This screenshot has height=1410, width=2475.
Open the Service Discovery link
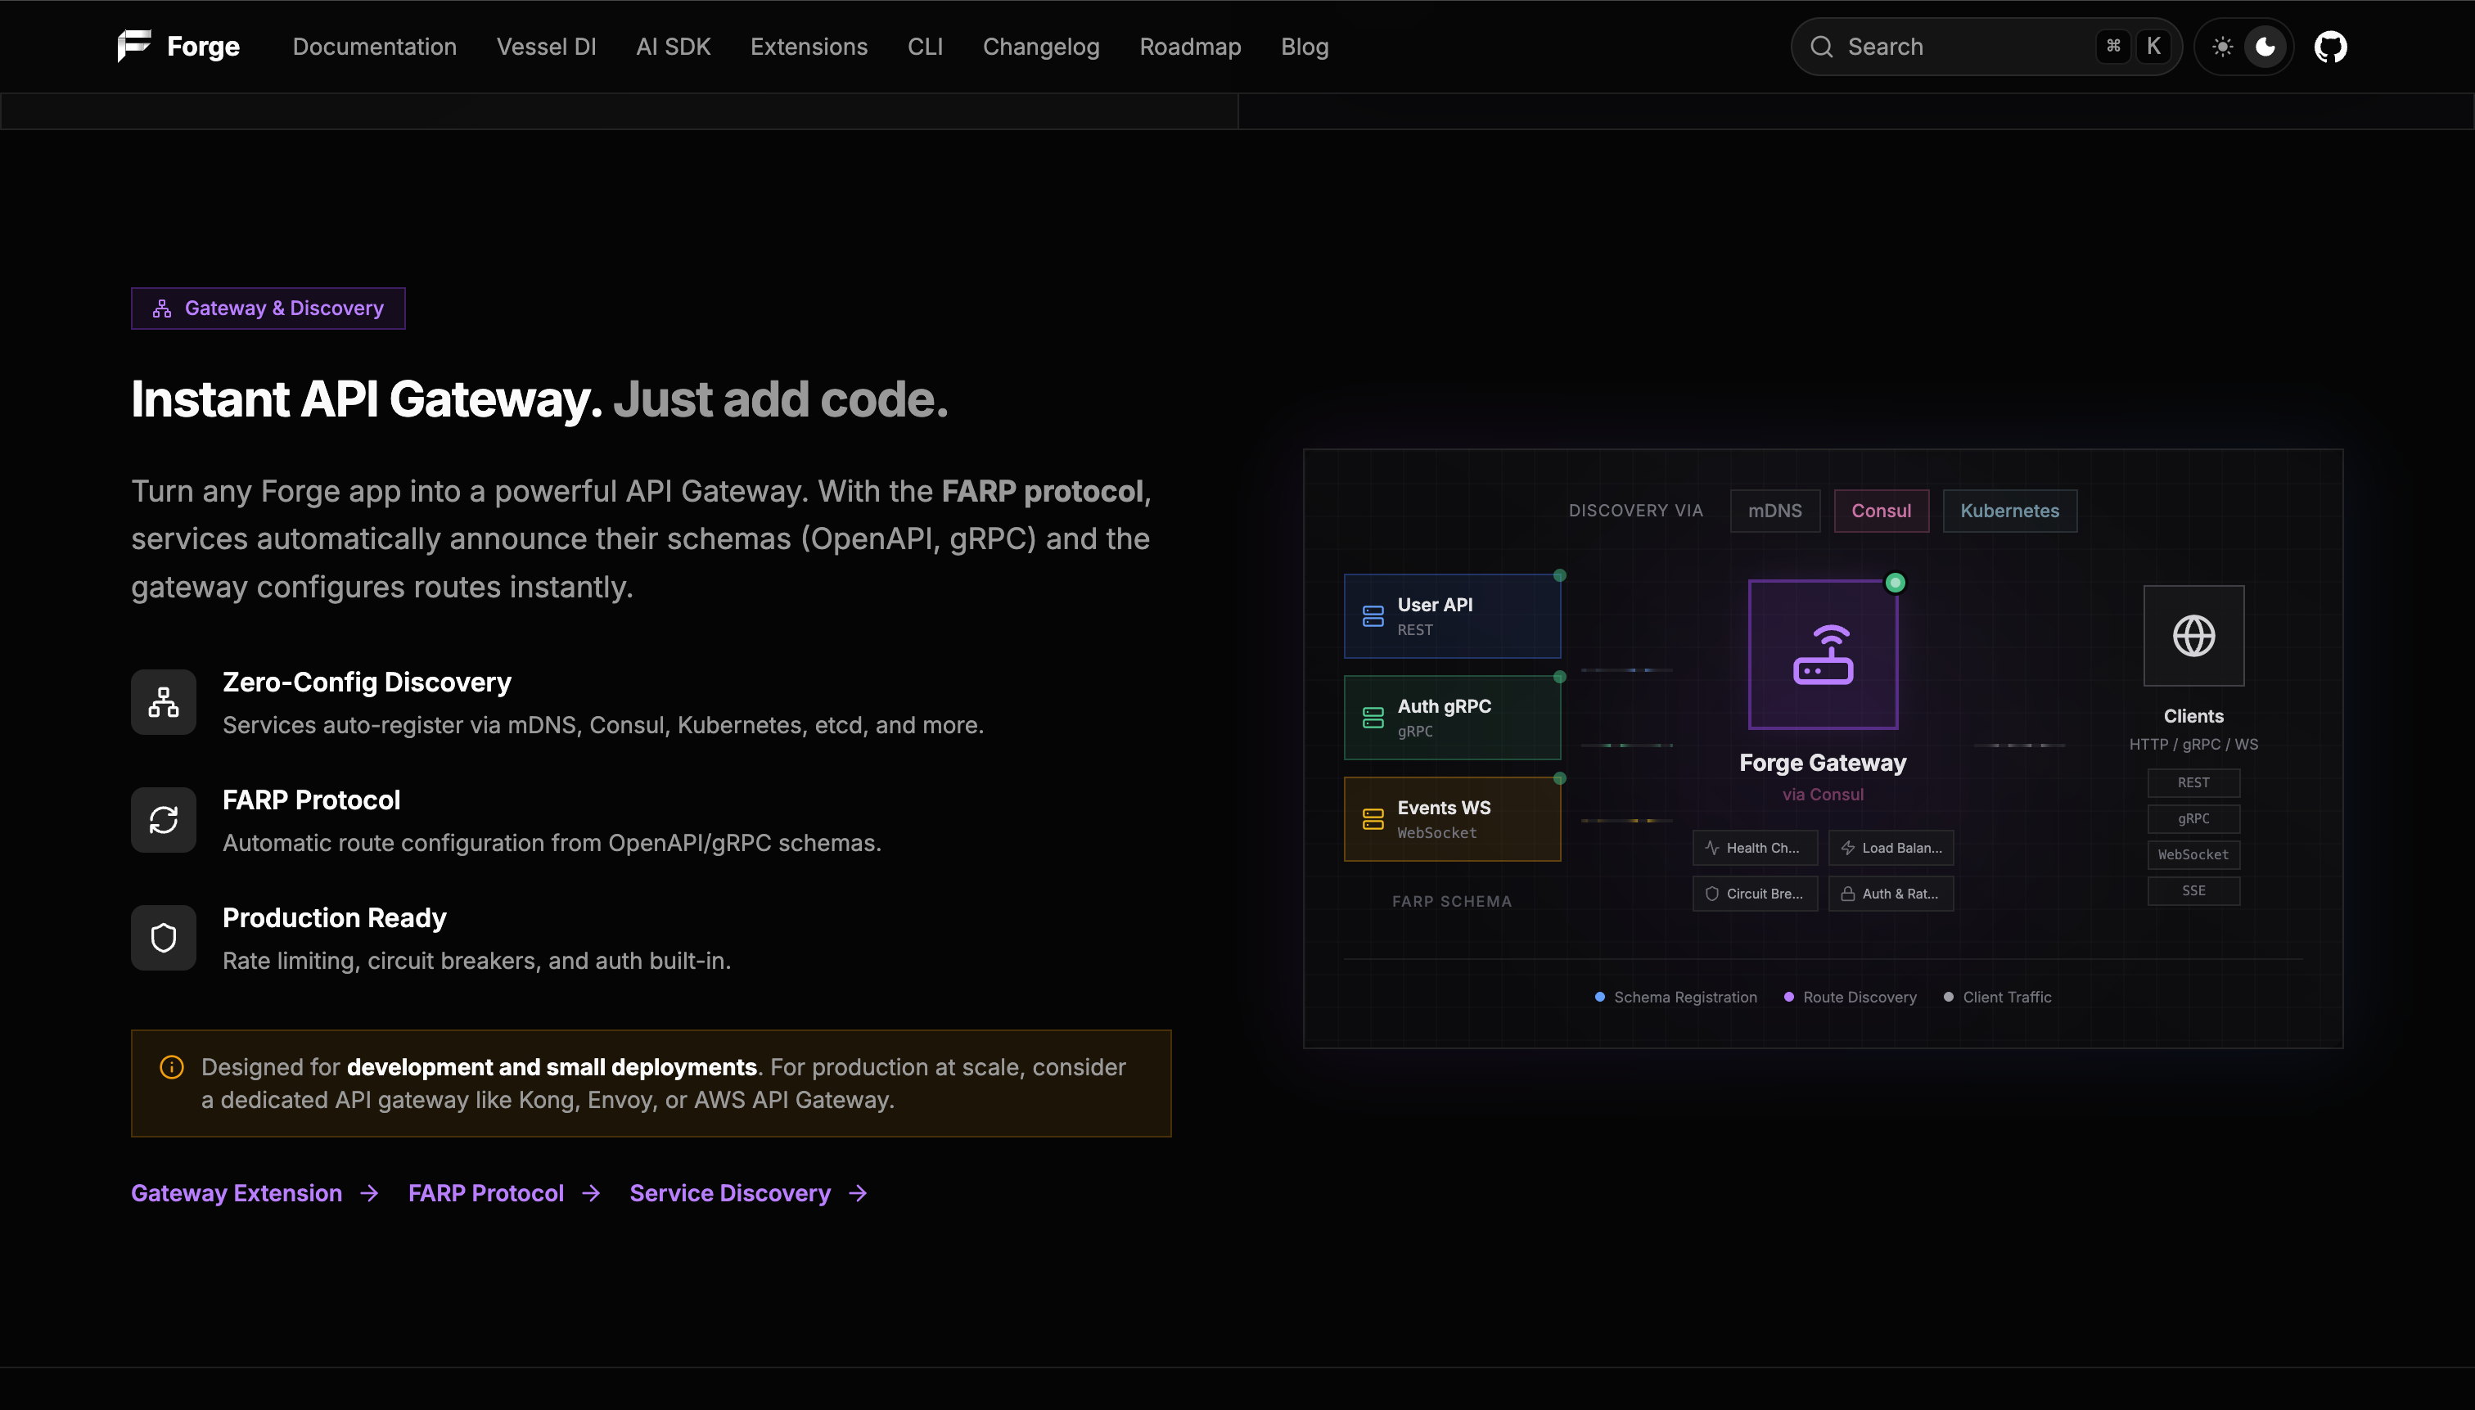pyautogui.click(x=730, y=1193)
